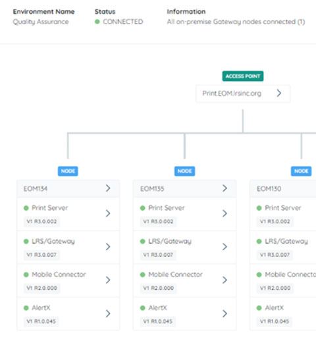The image size is (316, 347).
Task: Open Print Server chevron under EOM135
Action: tap(225, 213)
